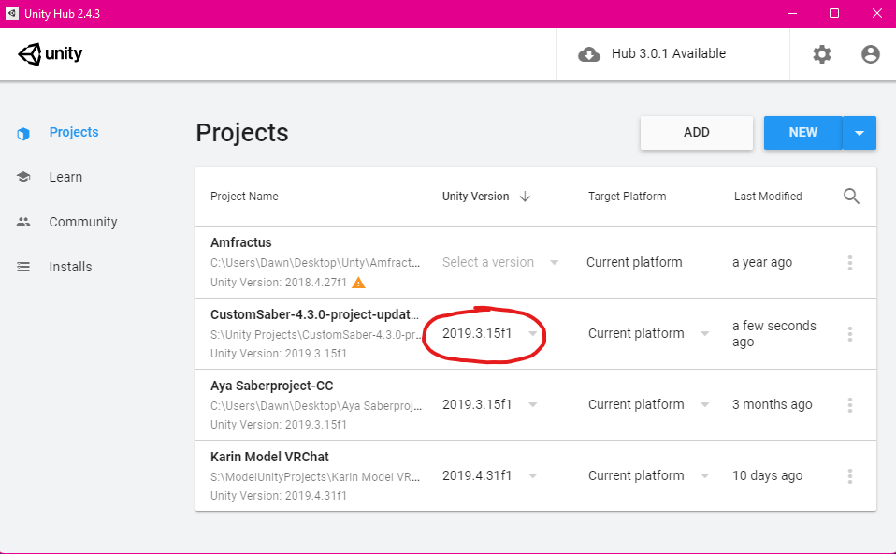Click the Unity logo in the header
The height and width of the screenshot is (554, 896).
(x=50, y=53)
